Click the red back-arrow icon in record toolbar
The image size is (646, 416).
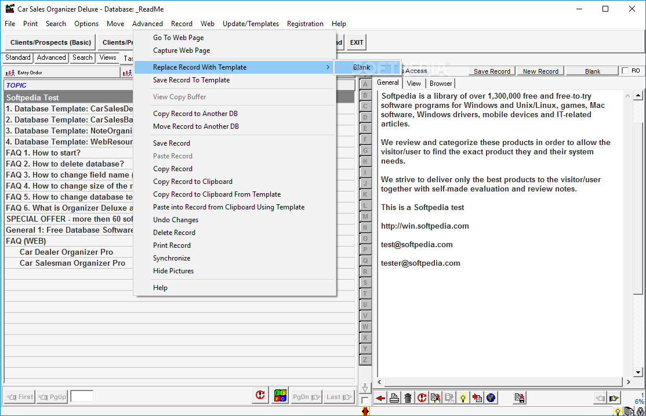380,398
